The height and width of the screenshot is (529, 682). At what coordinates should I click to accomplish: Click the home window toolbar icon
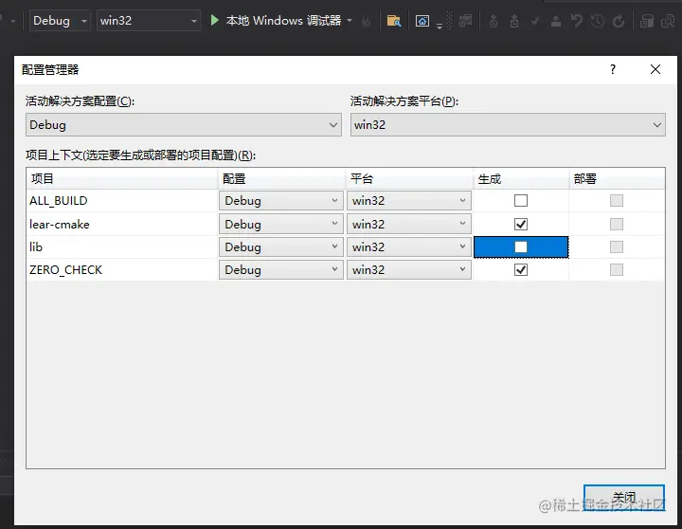tap(422, 21)
